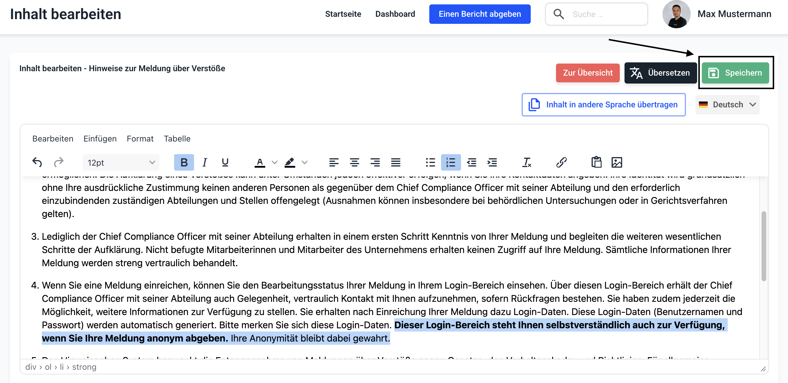Toggle numbered list formatting
This screenshot has width=788, height=383.
[x=450, y=162]
